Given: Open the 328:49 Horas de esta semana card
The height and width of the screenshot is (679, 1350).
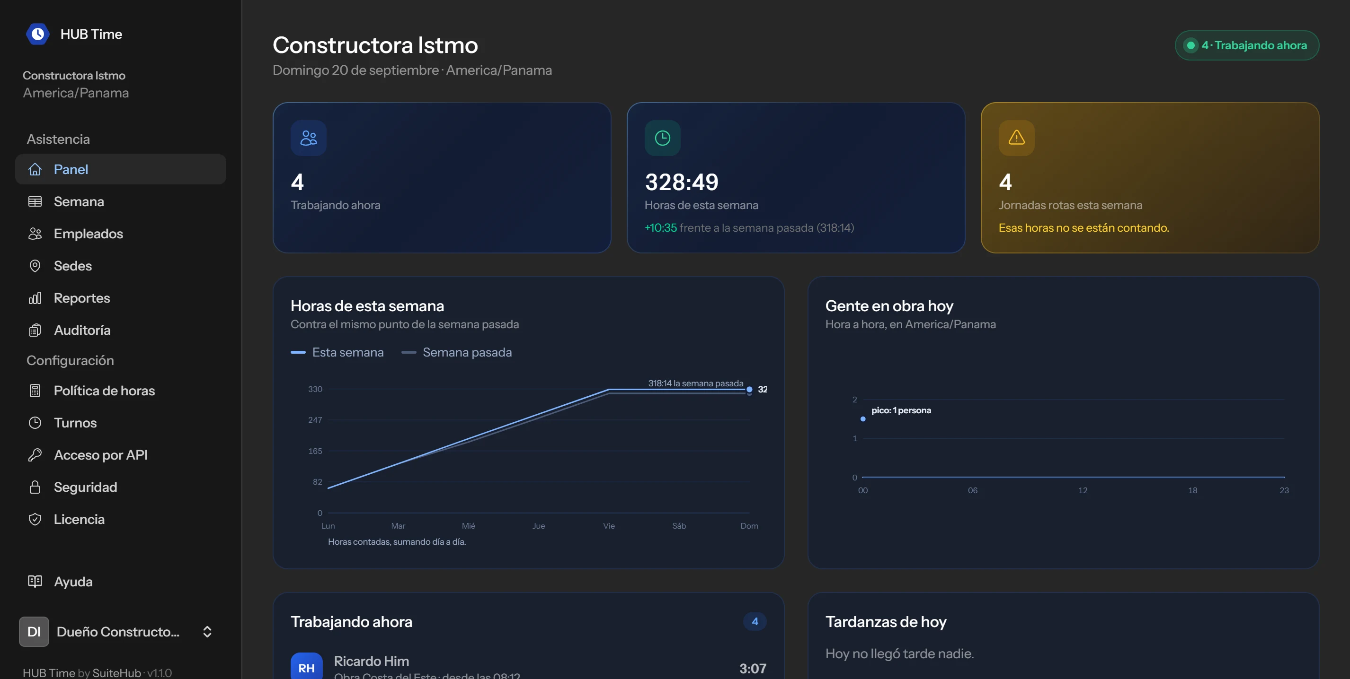Looking at the screenshot, I should (x=796, y=178).
